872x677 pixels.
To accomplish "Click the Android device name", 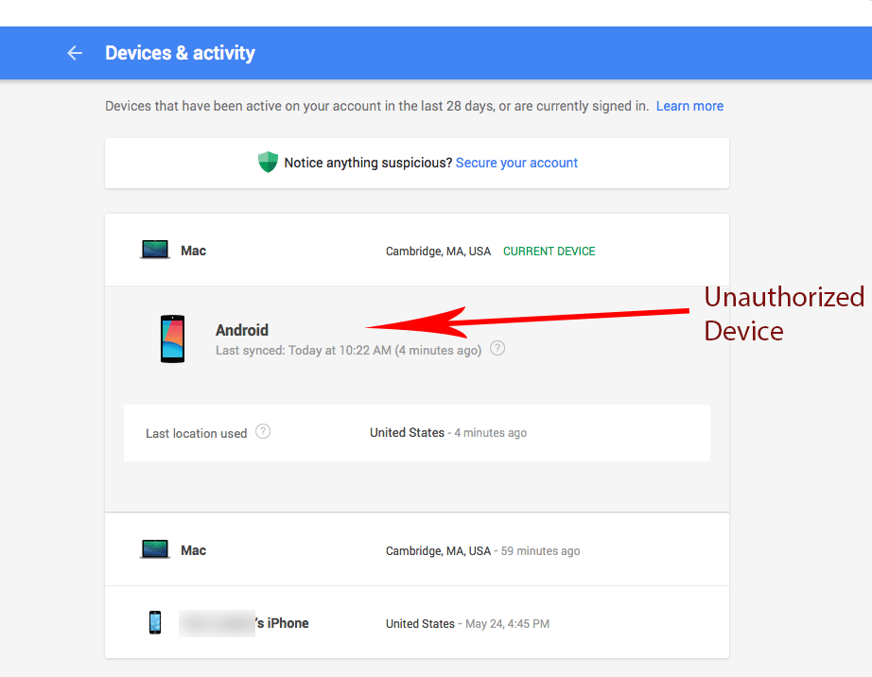I will coord(242,330).
